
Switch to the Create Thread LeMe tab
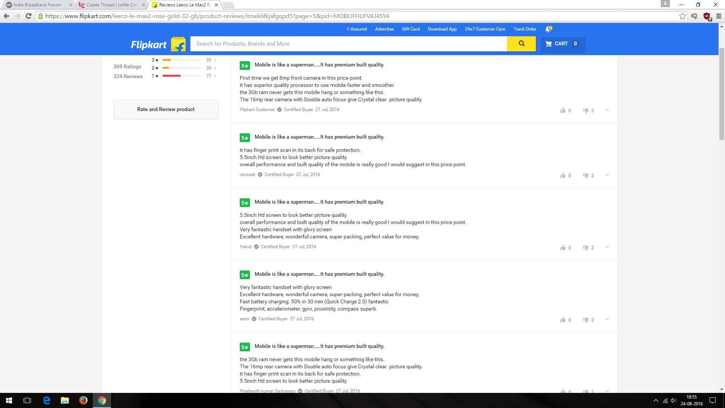click(x=112, y=5)
